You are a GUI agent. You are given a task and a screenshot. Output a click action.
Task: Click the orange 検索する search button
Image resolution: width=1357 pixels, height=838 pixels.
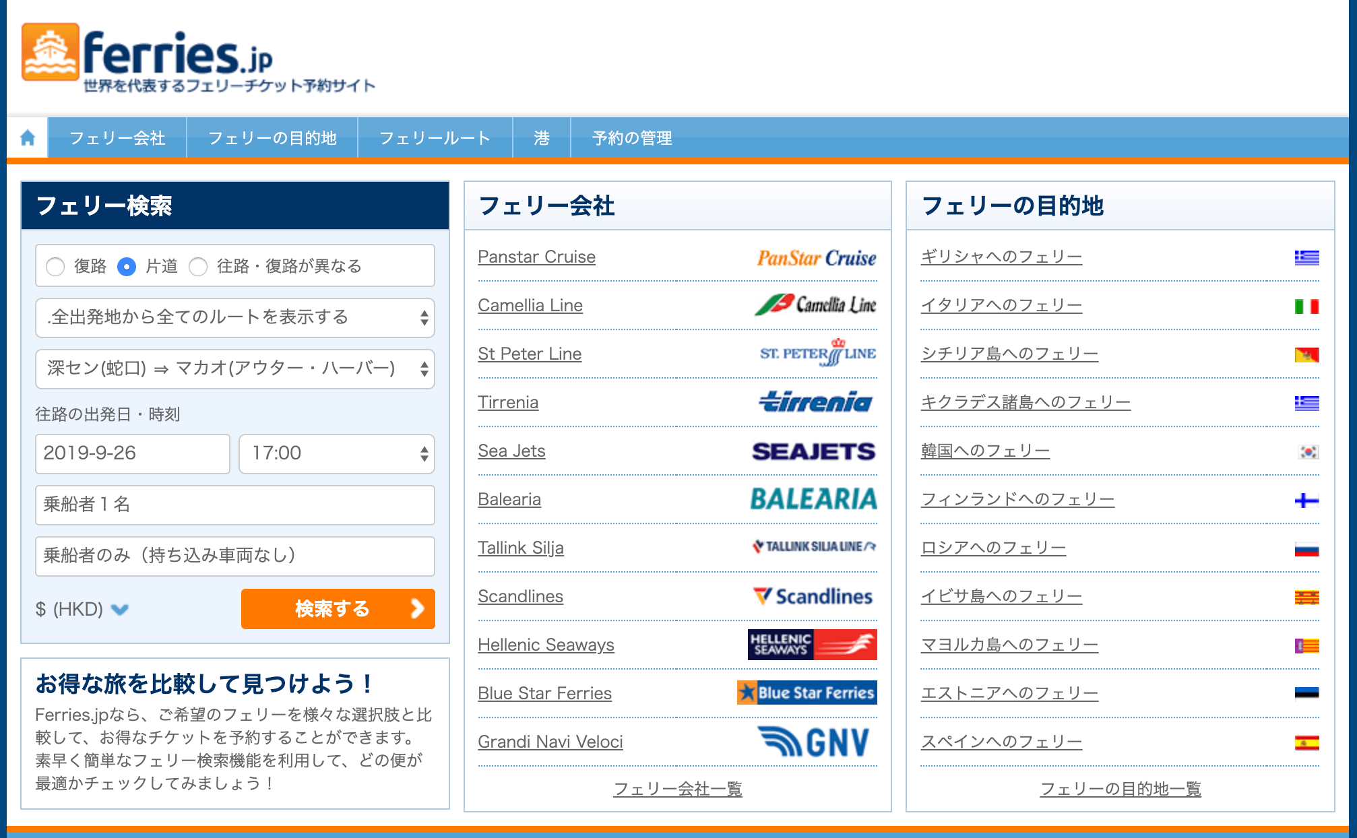pyautogui.click(x=338, y=609)
